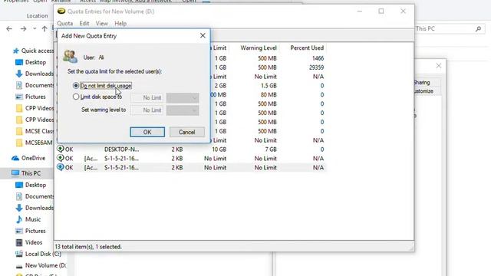
Task: Click the 7 GB warning level cell
Action: click(271, 149)
